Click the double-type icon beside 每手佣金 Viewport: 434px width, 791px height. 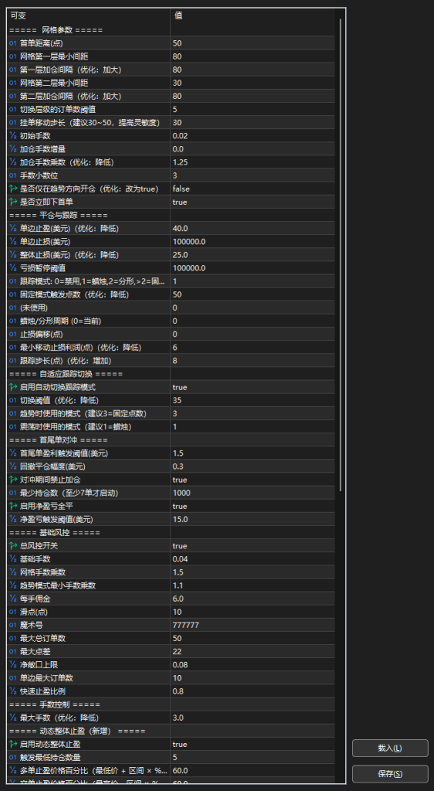[13, 599]
